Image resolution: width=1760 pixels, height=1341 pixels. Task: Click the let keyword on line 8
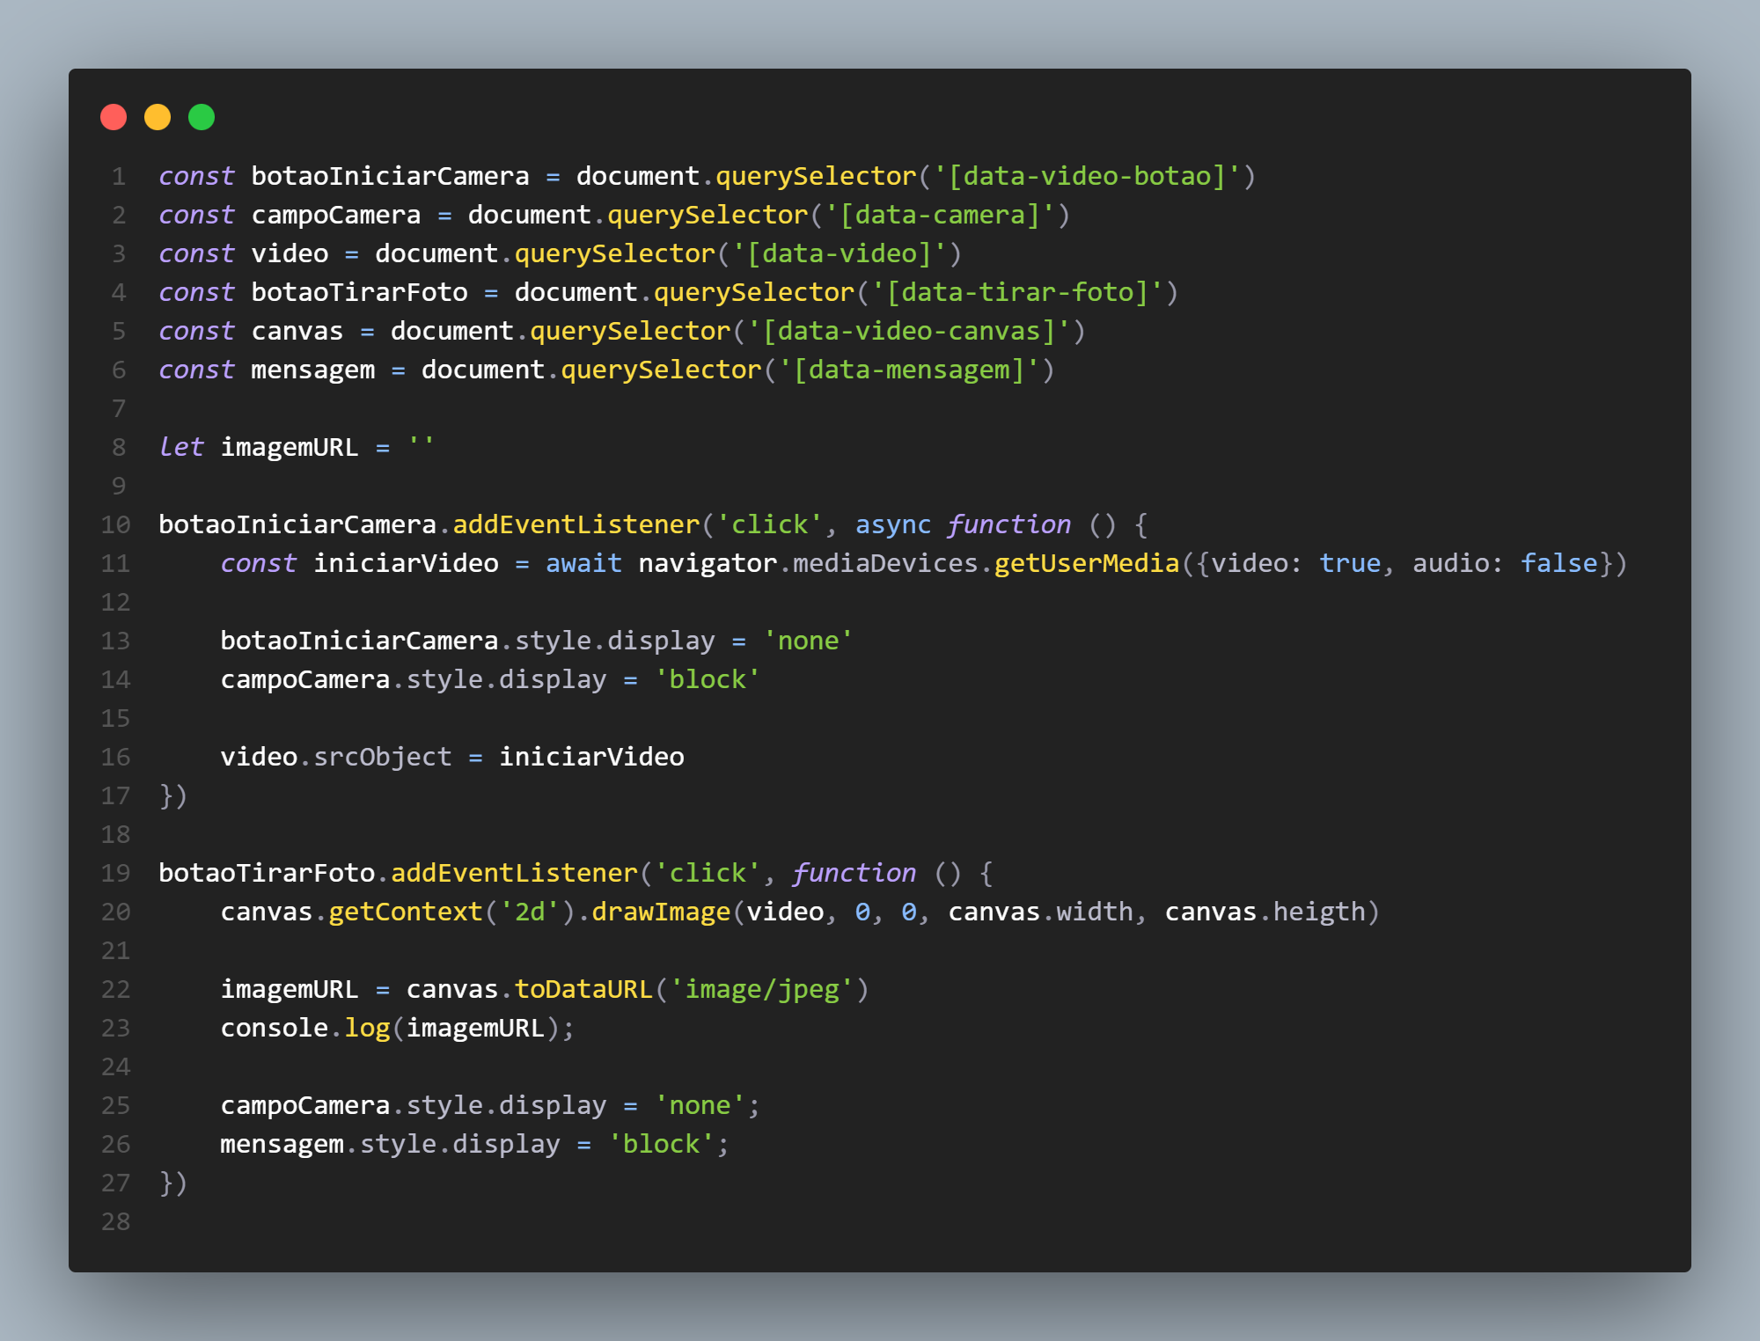point(181,447)
